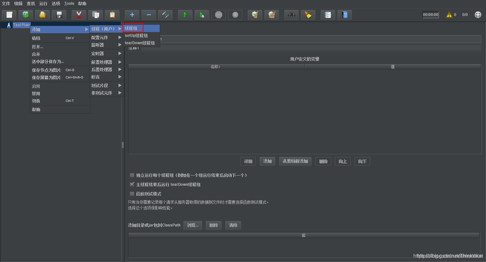Click the Shutdown test icon
Image resolution: width=486 pixels, height=262 pixels.
click(x=235, y=15)
